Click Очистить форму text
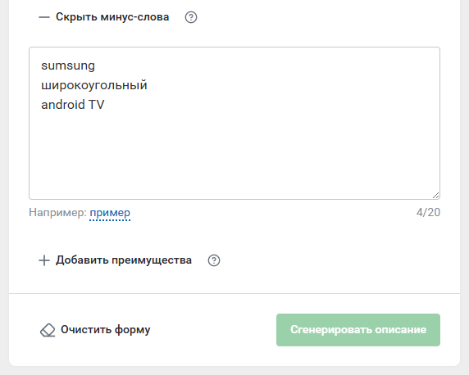Viewport: 469px width, 375px height. click(105, 330)
